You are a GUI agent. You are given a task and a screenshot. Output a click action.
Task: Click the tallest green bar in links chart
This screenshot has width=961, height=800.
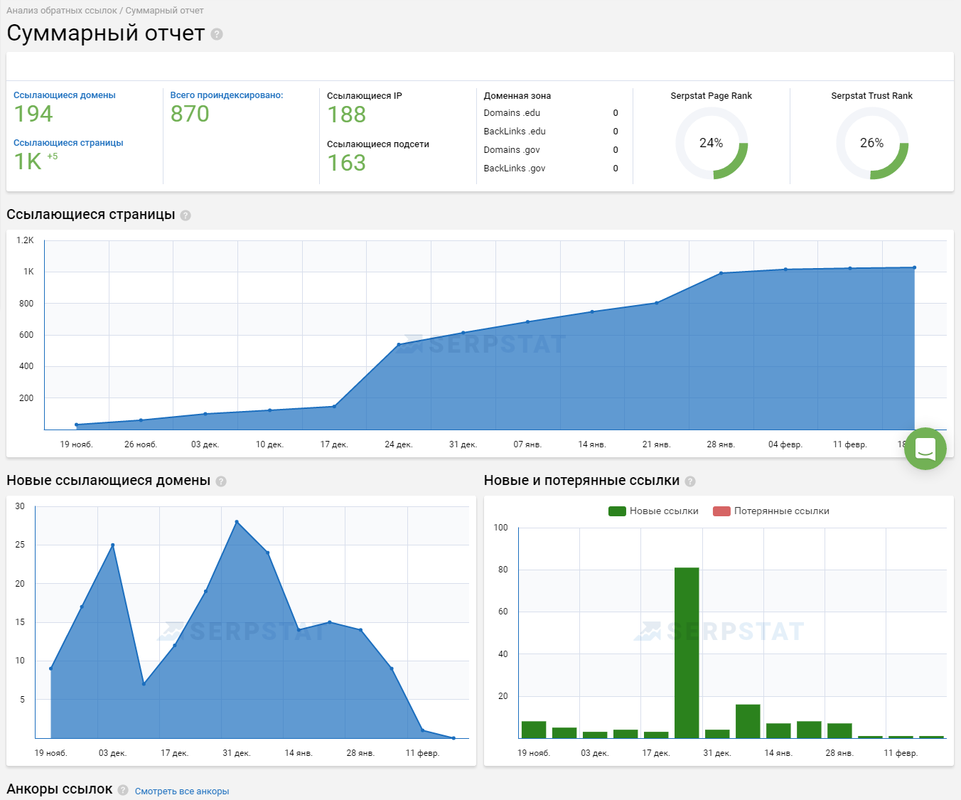pos(687,652)
